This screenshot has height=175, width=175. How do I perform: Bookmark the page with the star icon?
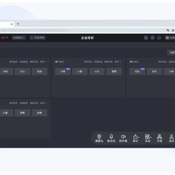click(x=173, y=30)
